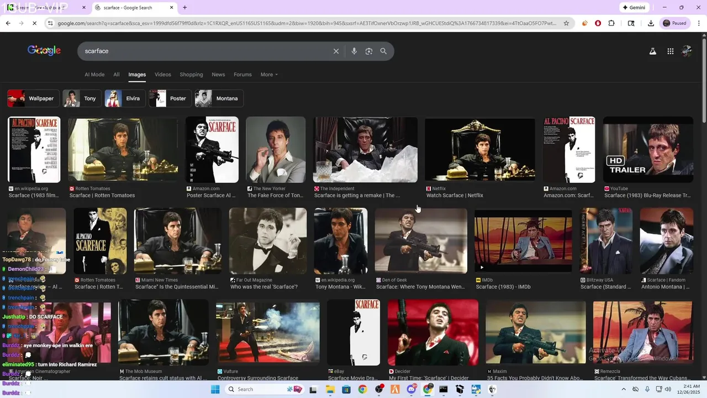Open Gemini in Chrome

[634, 8]
